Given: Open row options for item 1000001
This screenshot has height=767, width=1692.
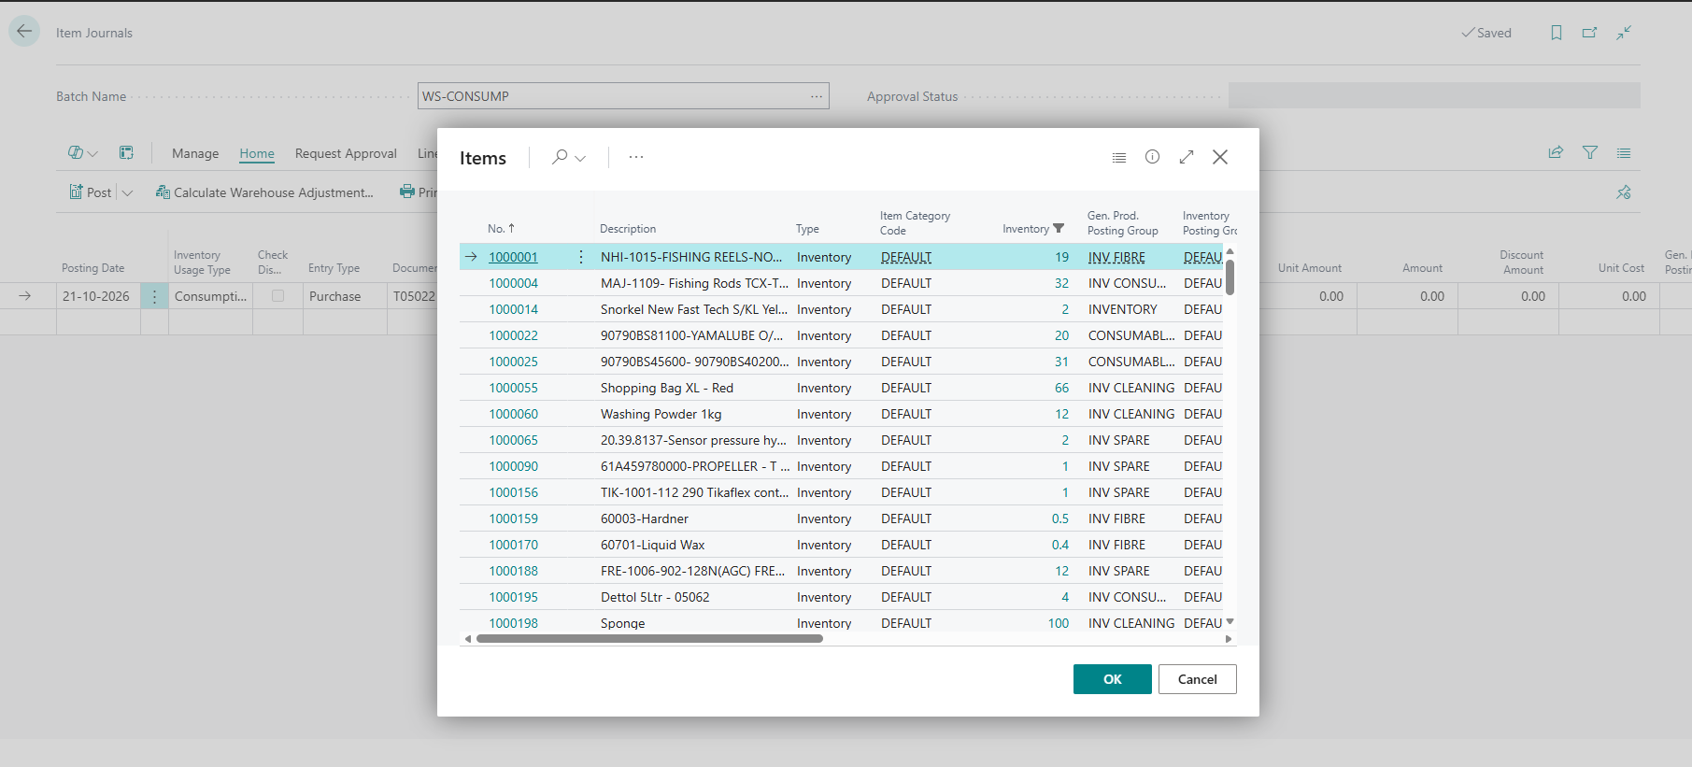Looking at the screenshot, I should 581,257.
